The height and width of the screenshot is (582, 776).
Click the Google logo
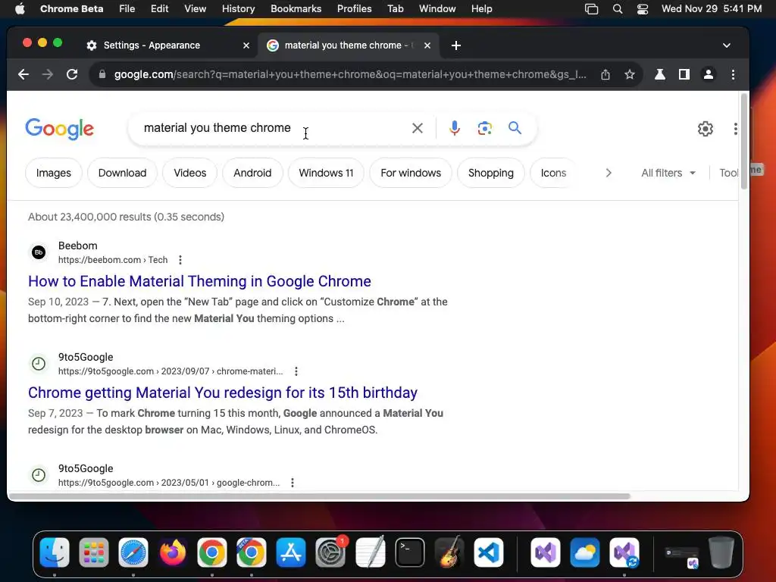pyautogui.click(x=59, y=129)
